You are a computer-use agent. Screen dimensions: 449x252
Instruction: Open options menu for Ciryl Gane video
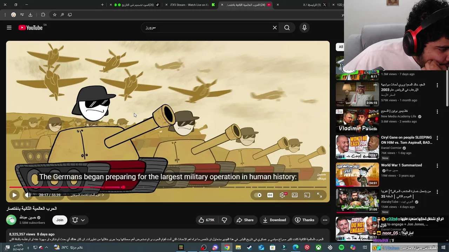coord(437,138)
